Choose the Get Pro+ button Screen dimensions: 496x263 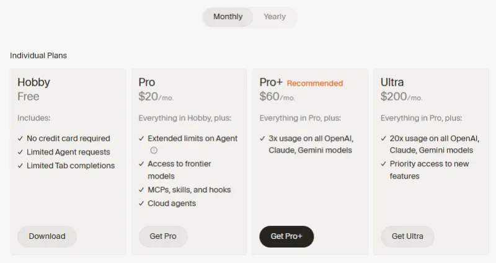[x=286, y=236]
